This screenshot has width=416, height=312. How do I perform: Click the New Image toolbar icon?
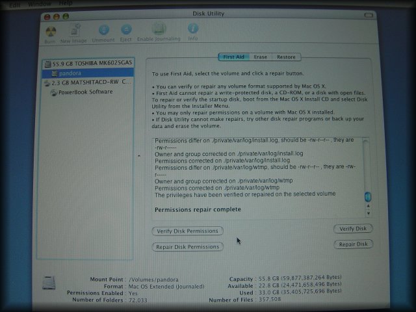(75, 30)
